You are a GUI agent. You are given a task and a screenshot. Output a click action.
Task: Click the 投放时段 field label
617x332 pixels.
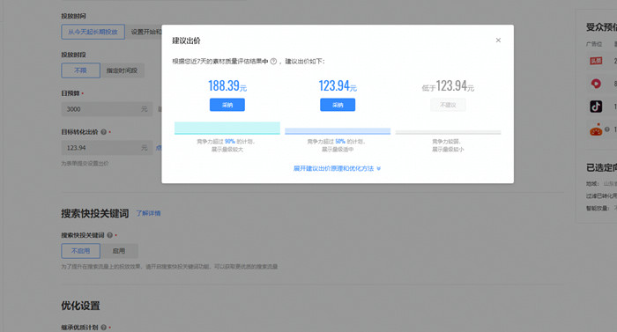pos(73,55)
